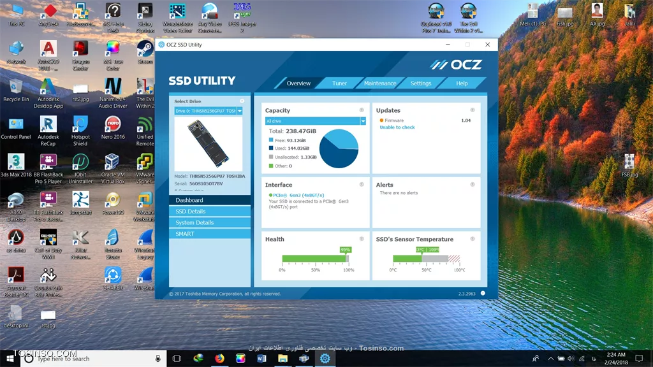The width and height of the screenshot is (653, 367).
Task: Open the AutoCAD 2018 desktop icon
Action: 48,56
